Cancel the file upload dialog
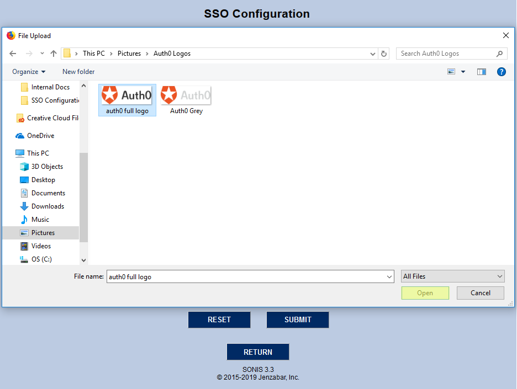 click(x=480, y=293)
